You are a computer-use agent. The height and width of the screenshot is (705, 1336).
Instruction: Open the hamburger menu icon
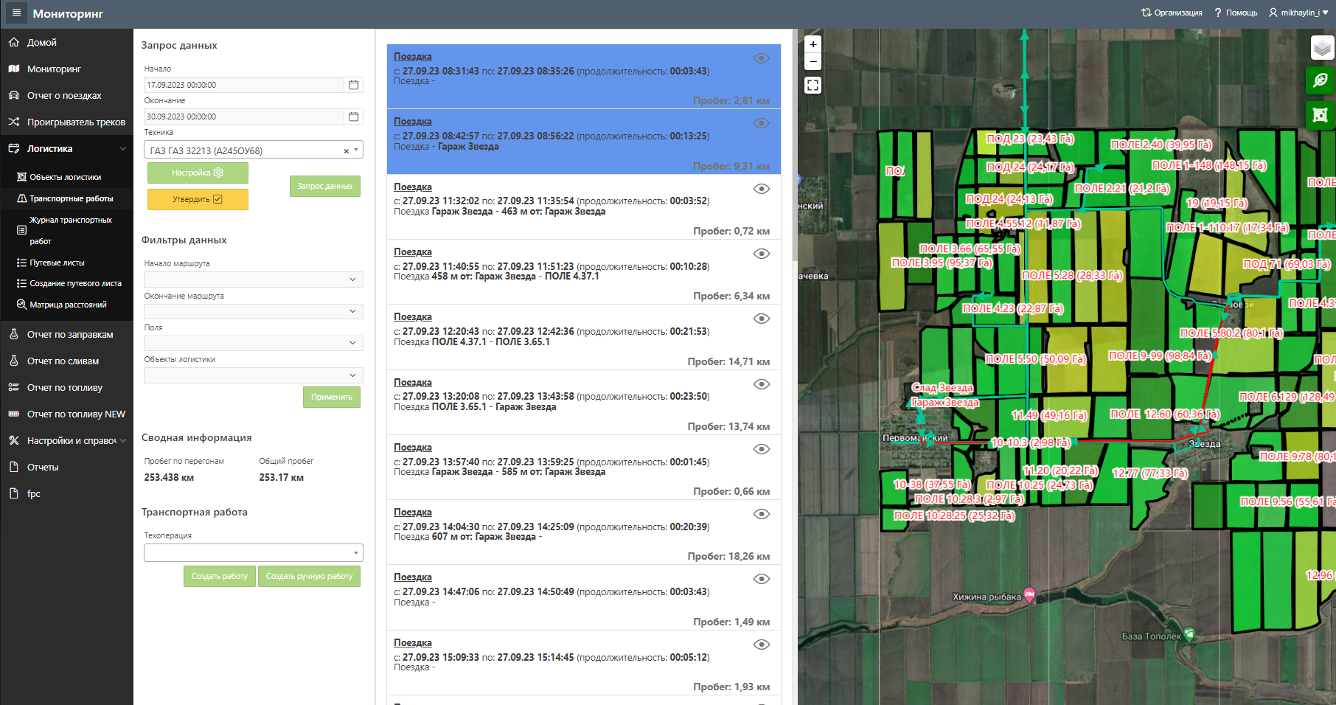click(16, 13)
